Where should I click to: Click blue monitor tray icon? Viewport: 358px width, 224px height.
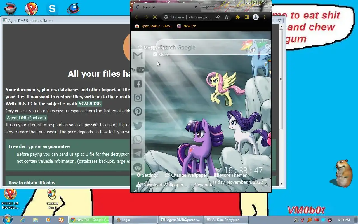point(323,220)
